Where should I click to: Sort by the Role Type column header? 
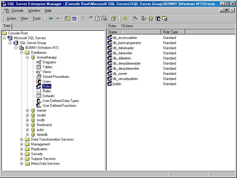(173, 32)
